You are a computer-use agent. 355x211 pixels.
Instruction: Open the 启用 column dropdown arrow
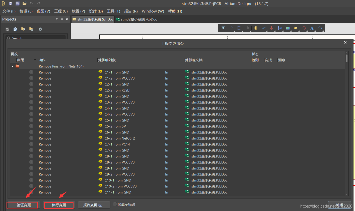[x=35, y=60]
